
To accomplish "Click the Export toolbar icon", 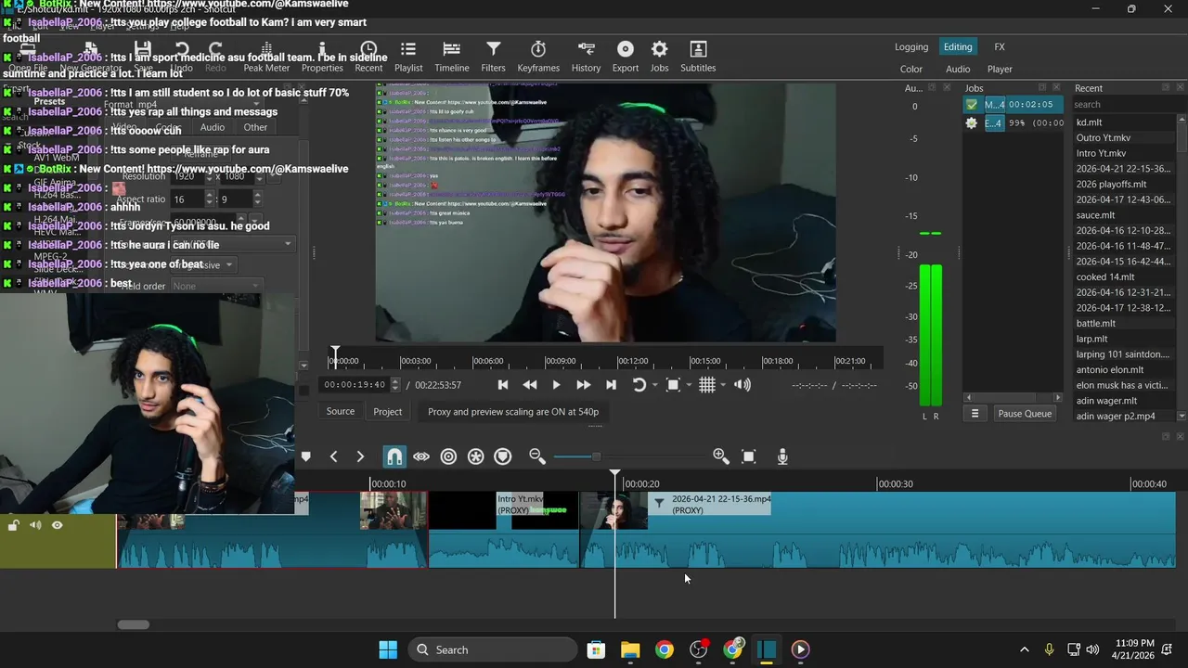I will pyautogui.click(x=626, y=57).
